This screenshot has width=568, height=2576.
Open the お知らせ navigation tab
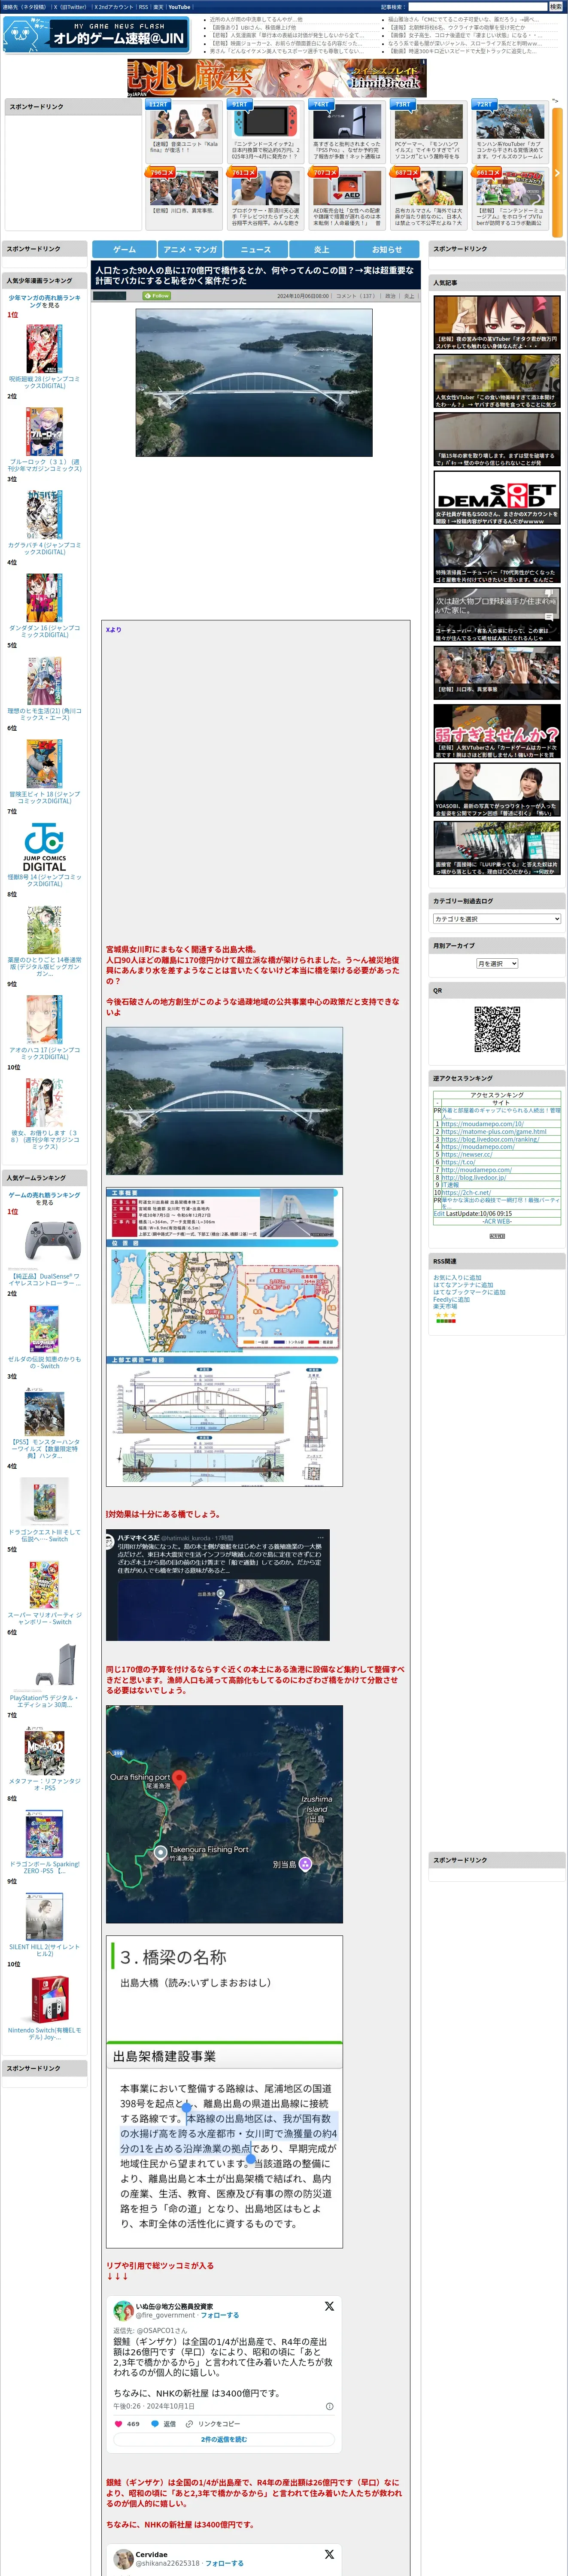387,249
